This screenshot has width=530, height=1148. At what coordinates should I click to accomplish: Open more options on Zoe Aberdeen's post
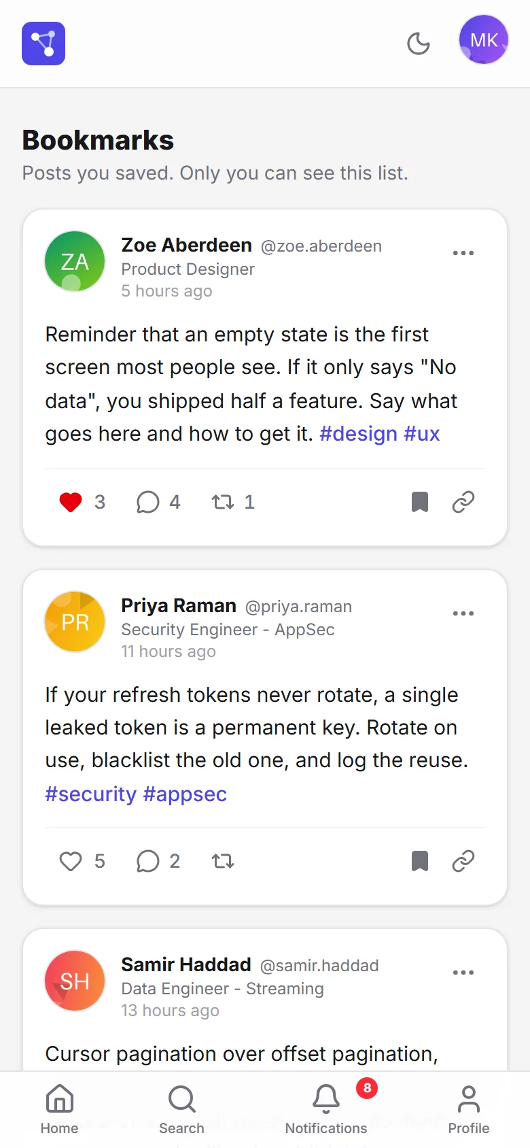(x=463, y=253)
